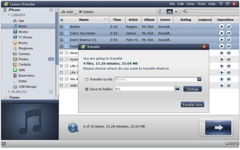Add a new playlist with plus icon

tap(51, 92)
